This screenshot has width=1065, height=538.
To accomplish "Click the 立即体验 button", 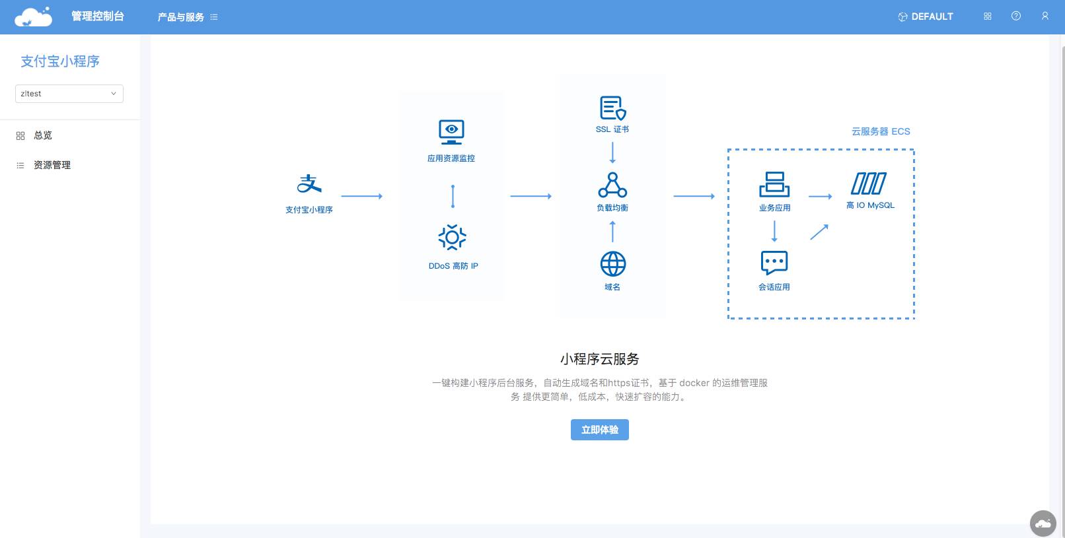I will coord(600,430).
